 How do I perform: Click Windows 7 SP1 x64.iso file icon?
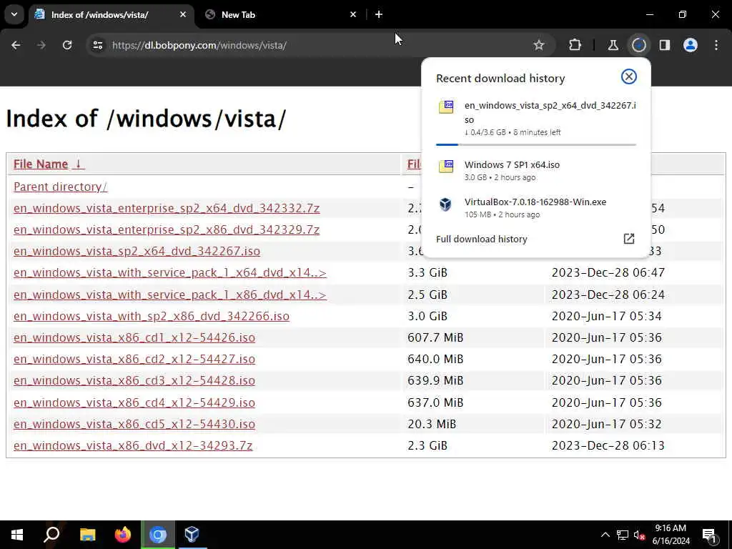446,166
